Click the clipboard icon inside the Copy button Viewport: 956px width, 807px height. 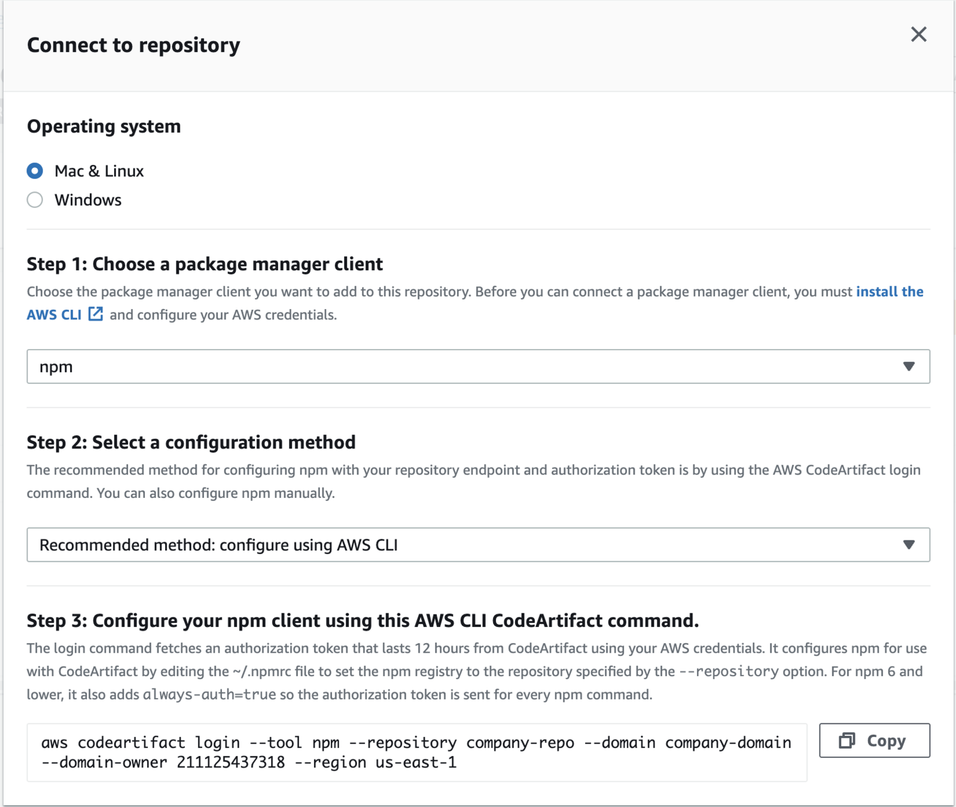tap(847, 741)
